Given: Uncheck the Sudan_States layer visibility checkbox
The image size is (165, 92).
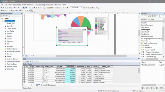Looking at the screenshot, I should coord(4,21).
